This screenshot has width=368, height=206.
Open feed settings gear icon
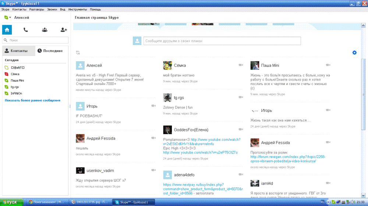(x=354, y=53)
